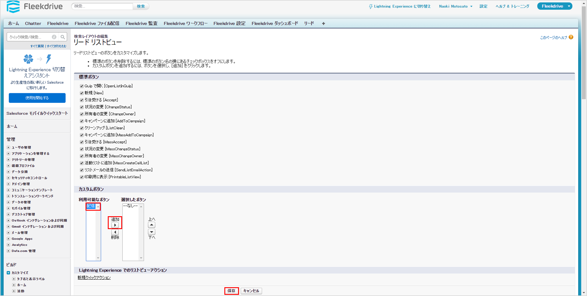
Task: Move selected button up with up arrow
Action: [151, 225]
